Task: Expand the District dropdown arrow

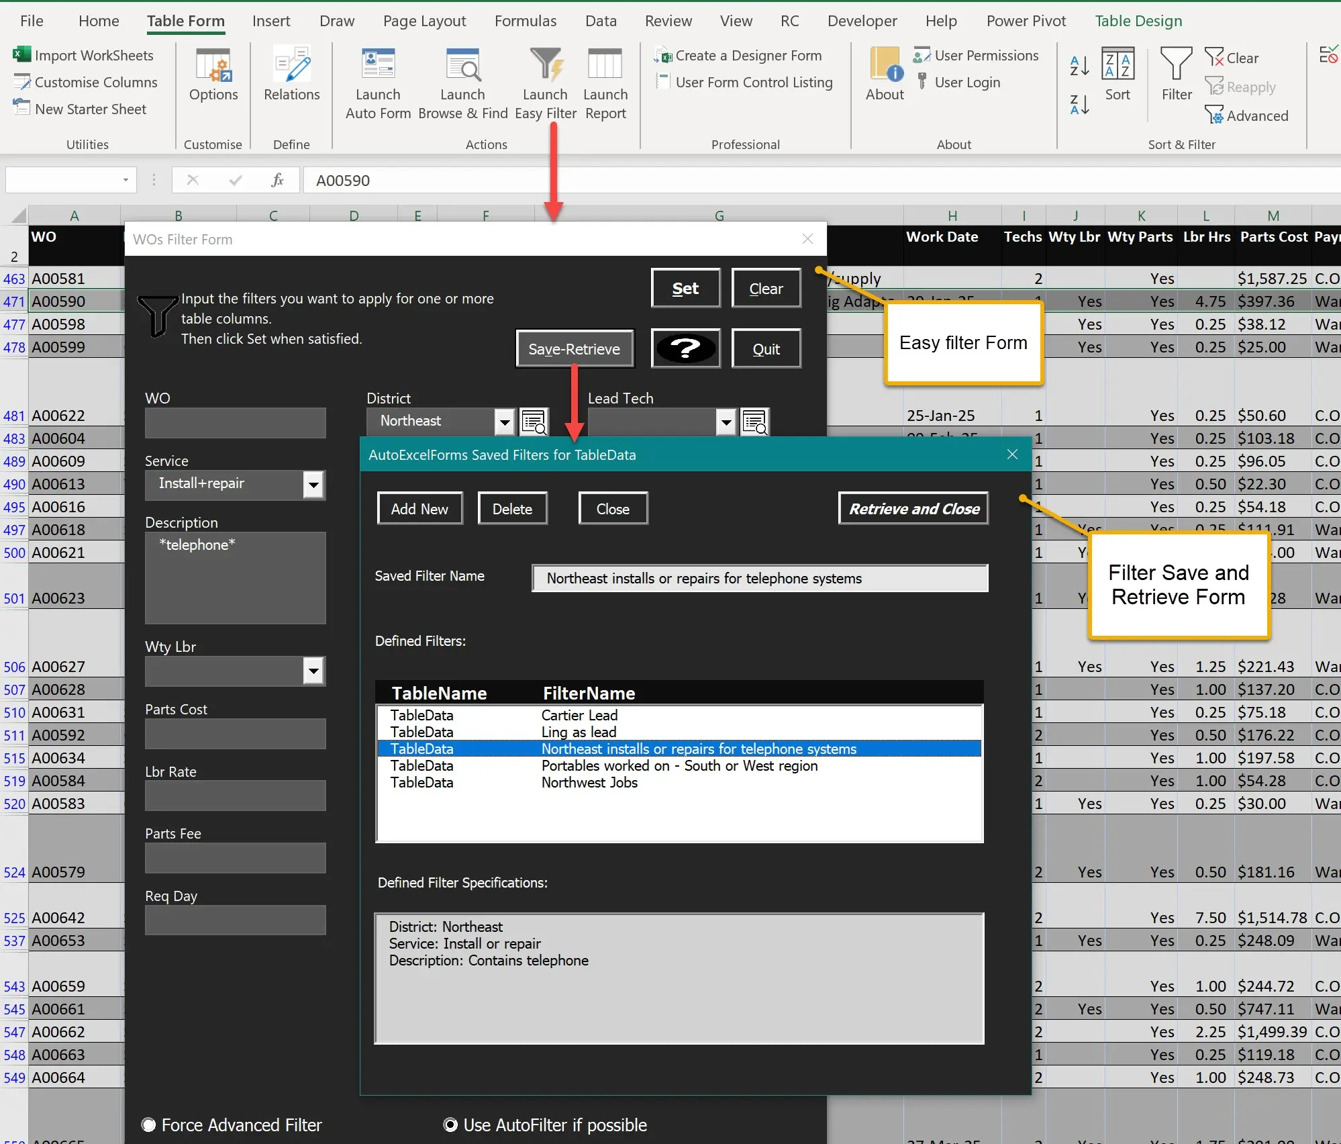Action: point(505,422)
